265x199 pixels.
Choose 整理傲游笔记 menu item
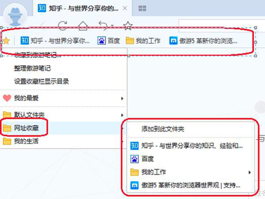[32, 68]
